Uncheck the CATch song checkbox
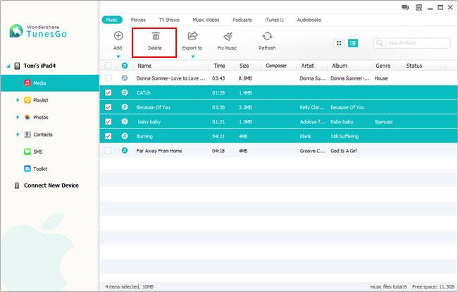This screenshot has width=458, height=292. (x=109, y=92)
